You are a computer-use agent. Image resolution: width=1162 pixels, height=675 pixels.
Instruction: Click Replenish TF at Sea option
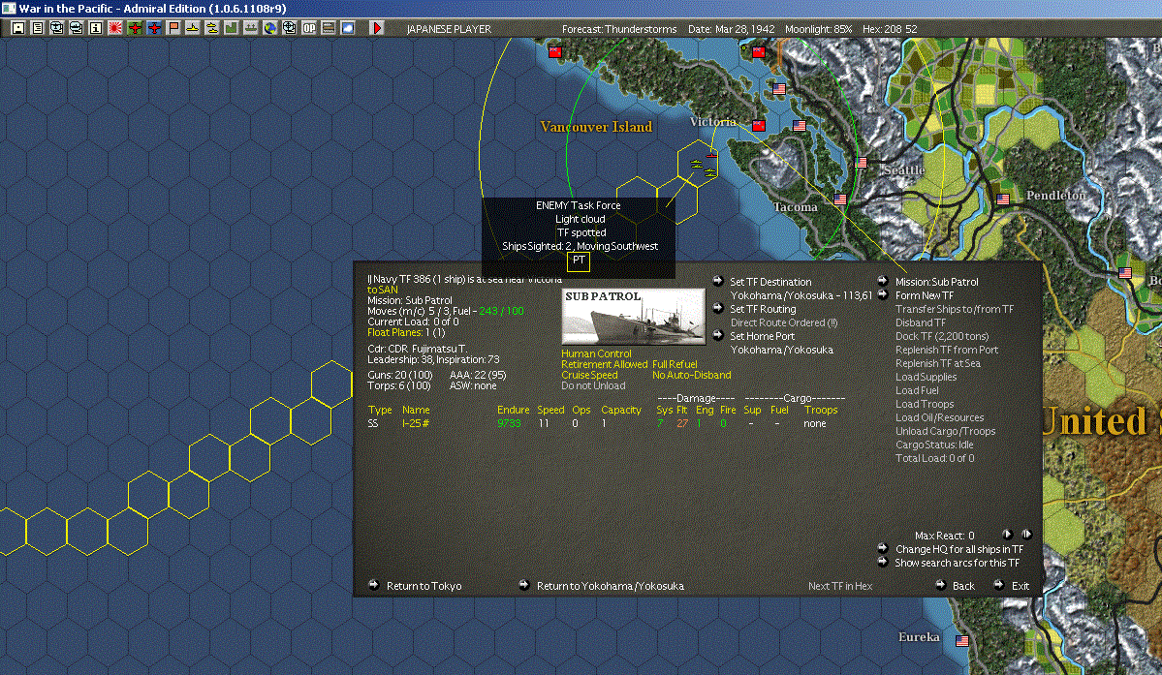(937, 363)
